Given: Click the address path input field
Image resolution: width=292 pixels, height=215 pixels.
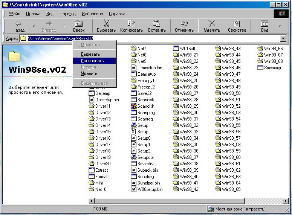Looking at the screenshot, I should (x=150, y=38).
